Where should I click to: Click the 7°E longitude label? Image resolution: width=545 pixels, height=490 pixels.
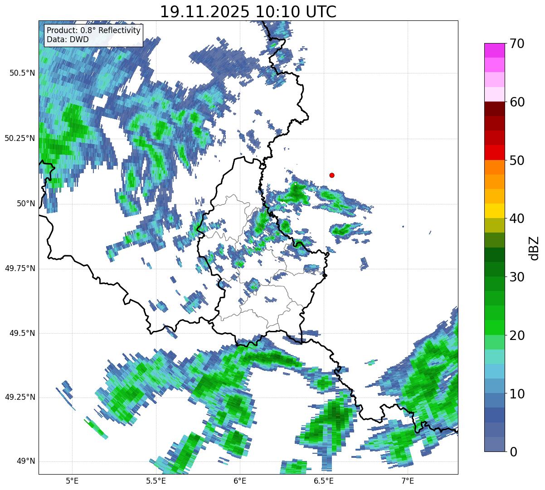click(x=408, y=481)
